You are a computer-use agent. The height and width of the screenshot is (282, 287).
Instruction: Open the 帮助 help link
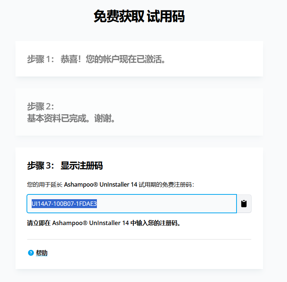[x=42, y=253]
